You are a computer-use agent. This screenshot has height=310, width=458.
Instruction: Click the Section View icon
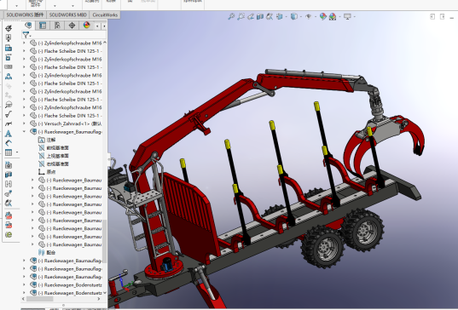click(x=260, y=17)
